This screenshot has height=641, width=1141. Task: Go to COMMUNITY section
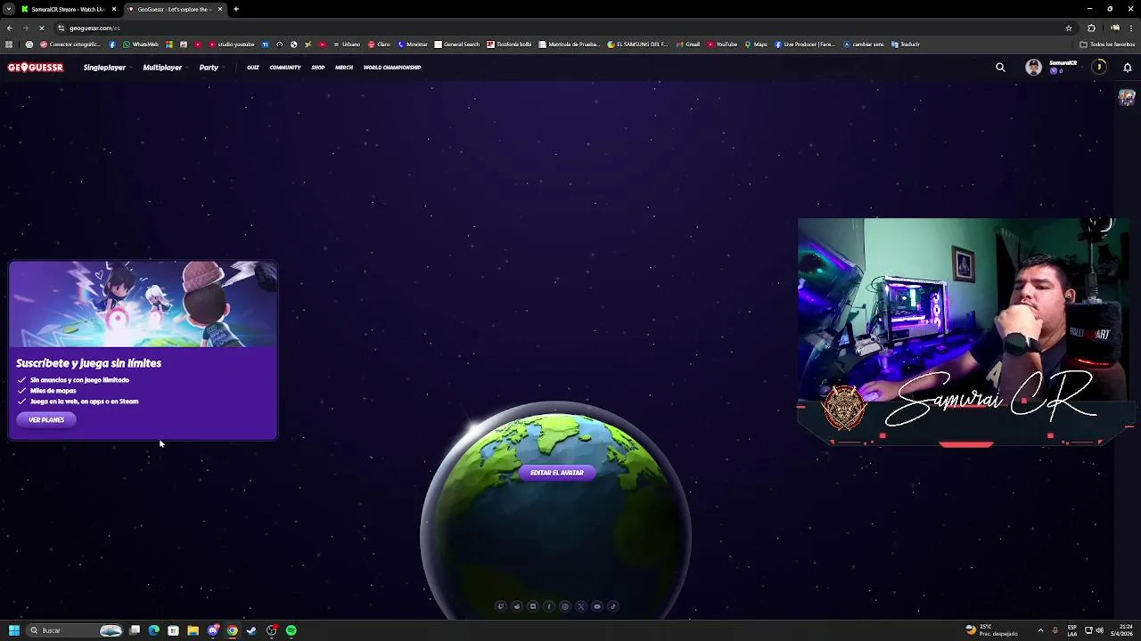(x=285, y=68)
